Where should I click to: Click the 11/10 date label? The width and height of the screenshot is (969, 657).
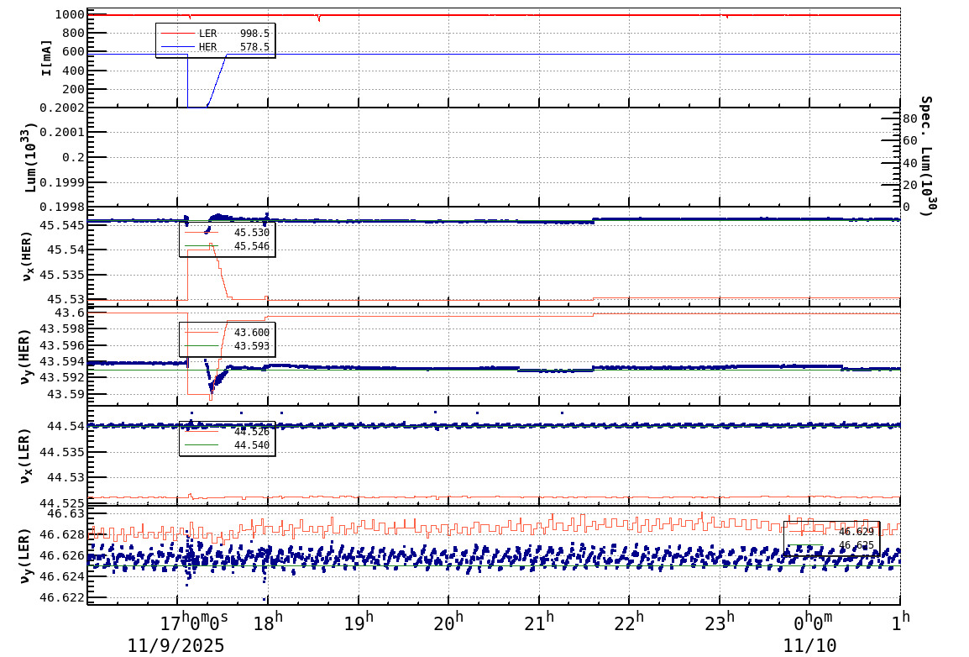click(x=809, y=645)
